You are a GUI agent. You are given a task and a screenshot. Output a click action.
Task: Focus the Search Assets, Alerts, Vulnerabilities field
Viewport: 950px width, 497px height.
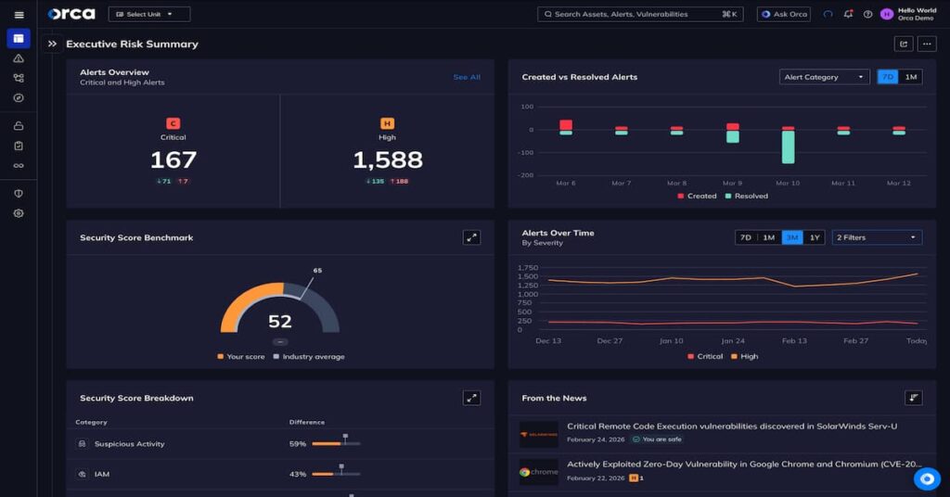coord(640,14)
